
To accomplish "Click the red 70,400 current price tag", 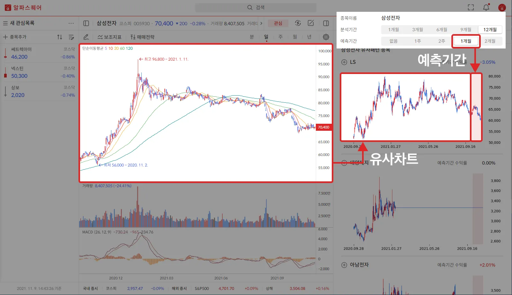I will click(323, 127).
